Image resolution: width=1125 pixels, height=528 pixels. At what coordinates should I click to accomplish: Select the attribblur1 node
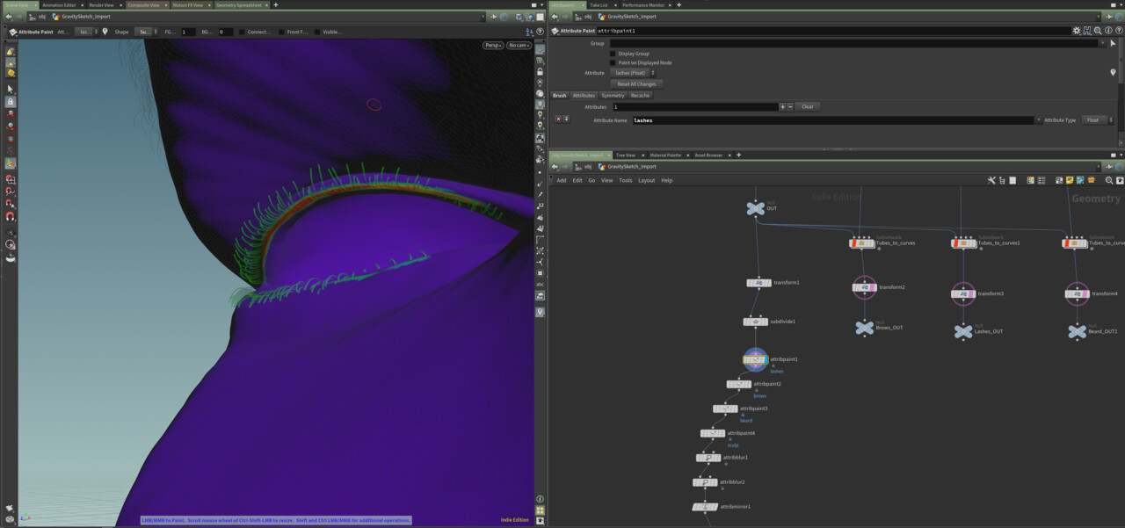tap(708, 458)
